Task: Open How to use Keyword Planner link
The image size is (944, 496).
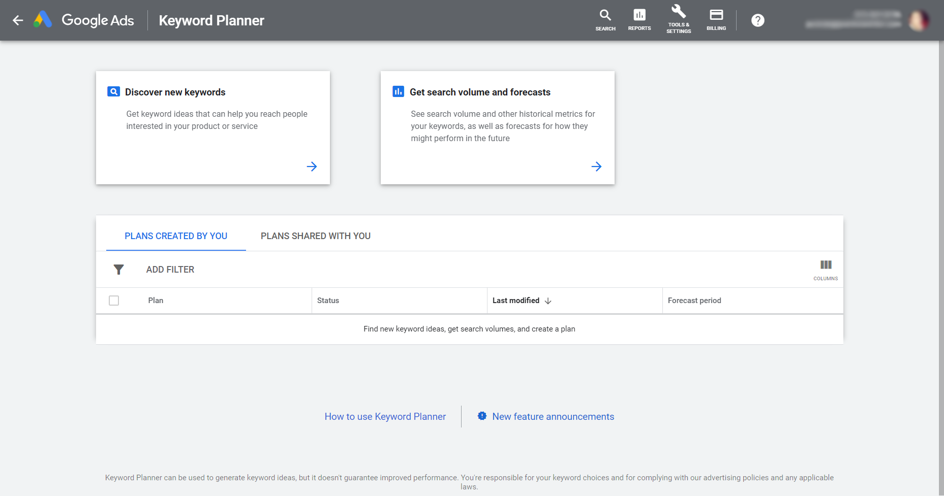Action: (385, 416)
